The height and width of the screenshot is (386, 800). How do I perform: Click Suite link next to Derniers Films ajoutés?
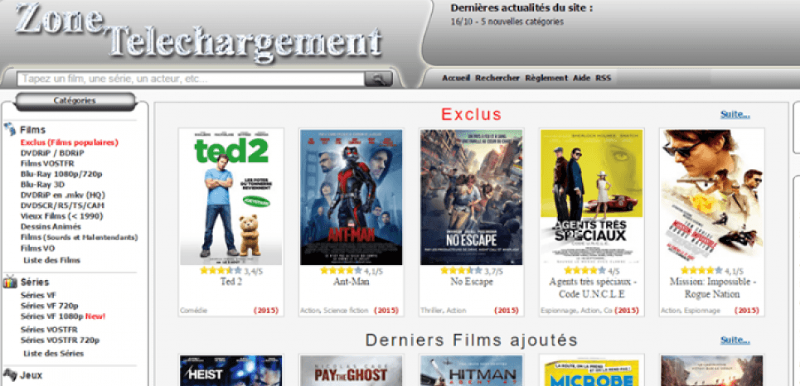735,340
